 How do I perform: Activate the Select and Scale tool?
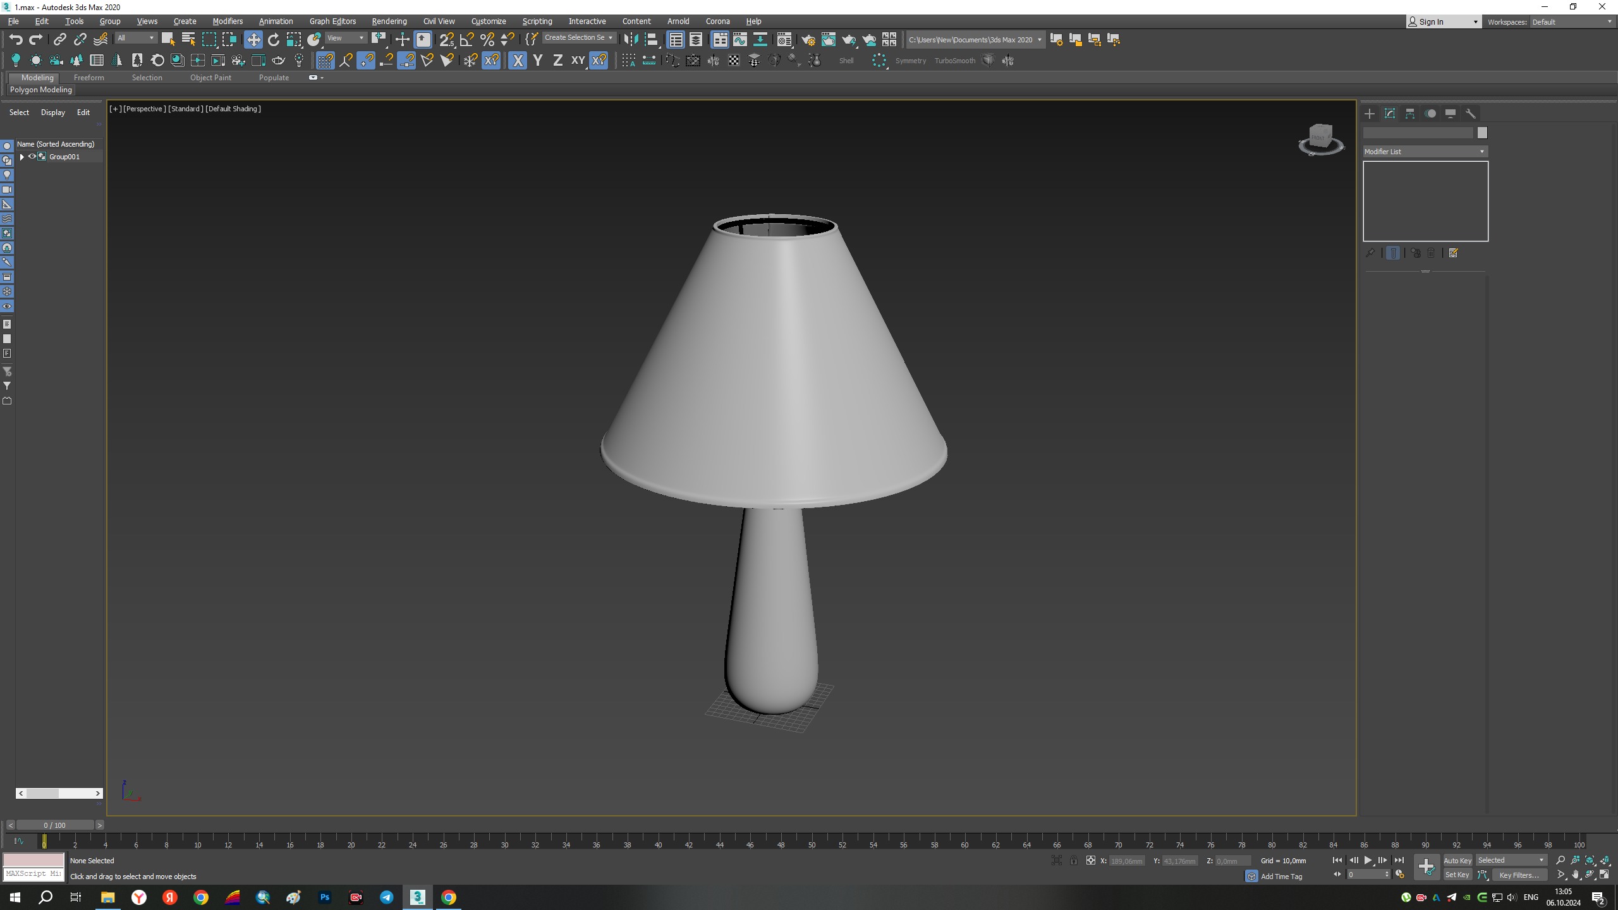(294, 40)
